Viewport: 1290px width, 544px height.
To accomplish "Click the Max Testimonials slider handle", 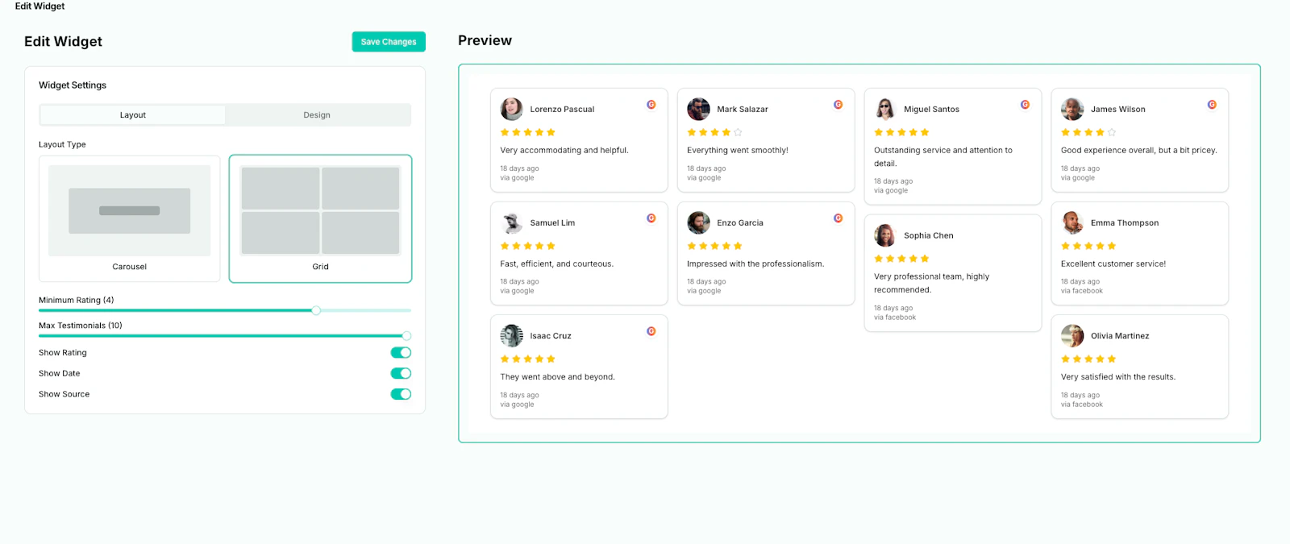I will tap(406, 336).
